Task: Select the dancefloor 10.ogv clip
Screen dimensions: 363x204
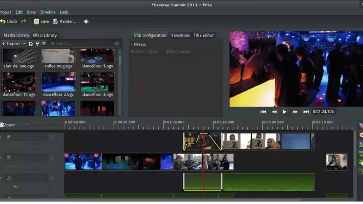Action: [19, 82]
